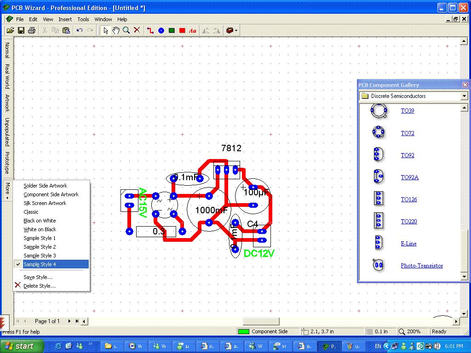Pick the red rectangle tool
Image resolution: width=471 pixels, height=353 pixels.
(182, 30)
